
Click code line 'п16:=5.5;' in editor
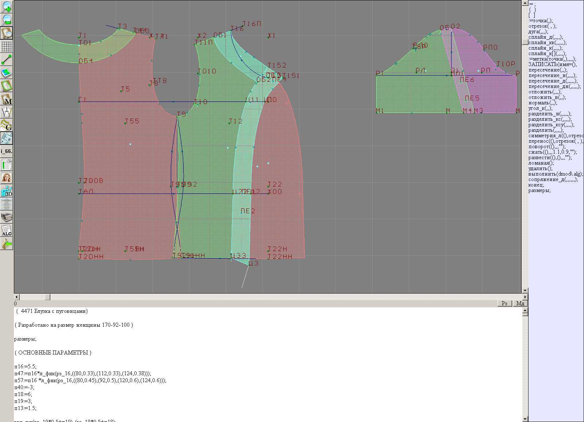26,367
